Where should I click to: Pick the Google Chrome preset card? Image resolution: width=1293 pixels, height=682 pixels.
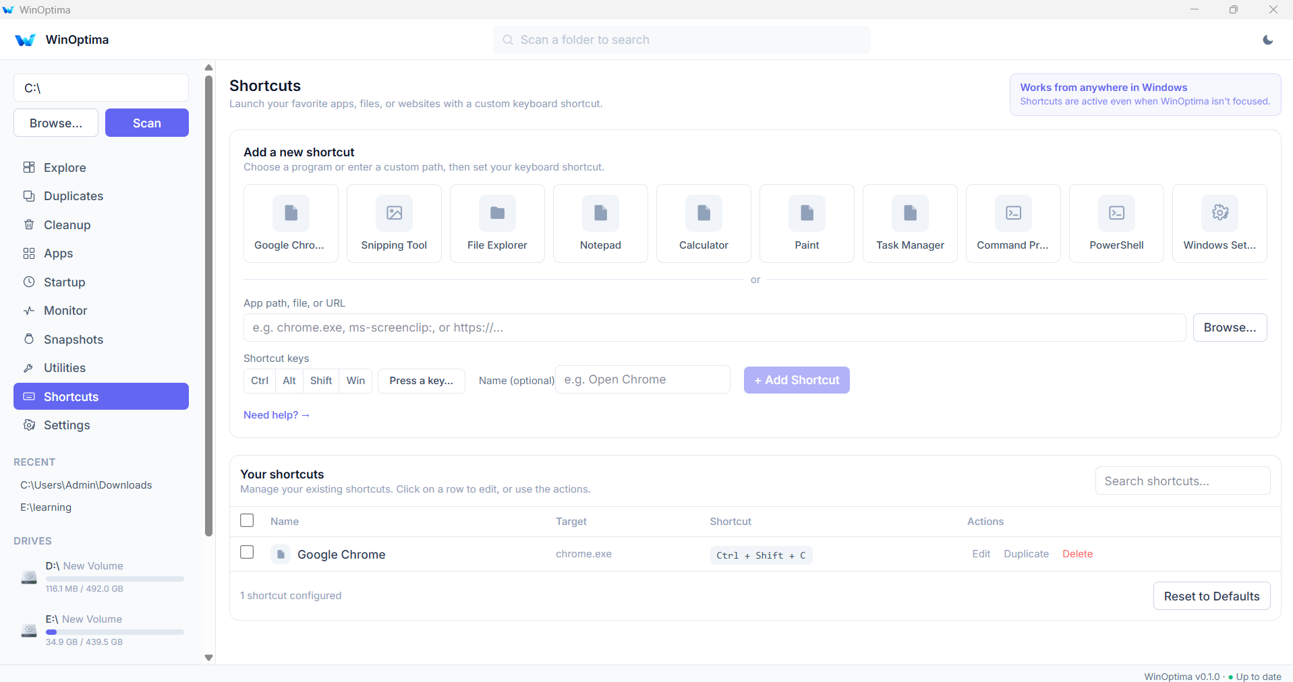(291, 223)
